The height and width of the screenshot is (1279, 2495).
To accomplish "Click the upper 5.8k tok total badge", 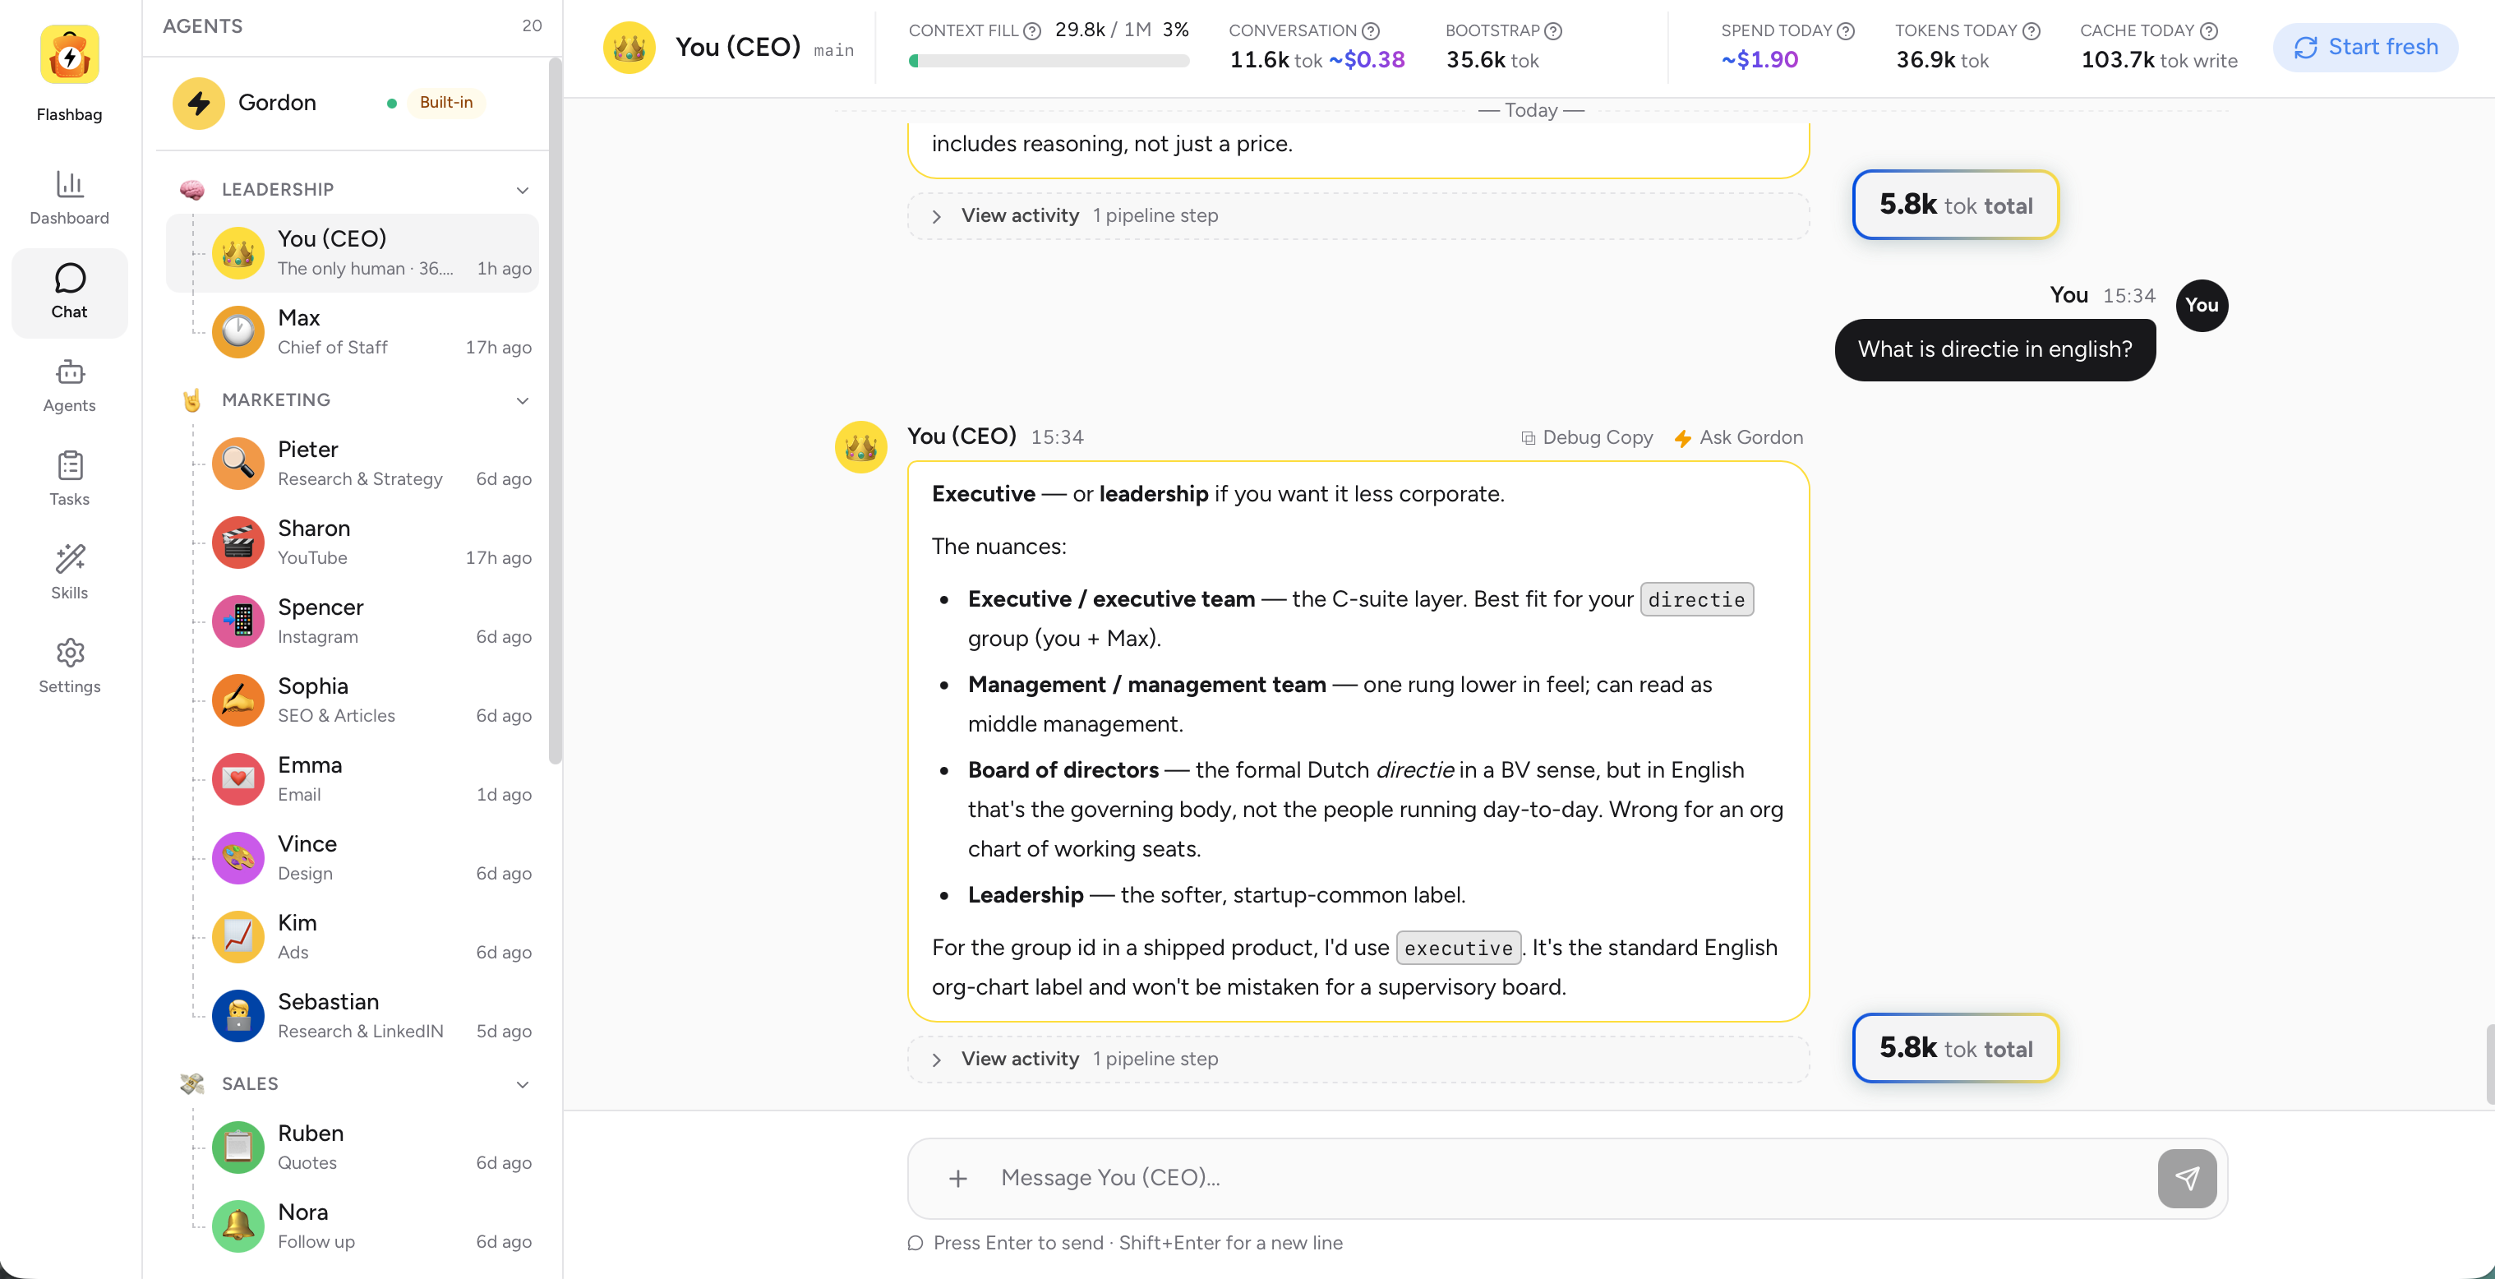I will [x=1956, y=205].
